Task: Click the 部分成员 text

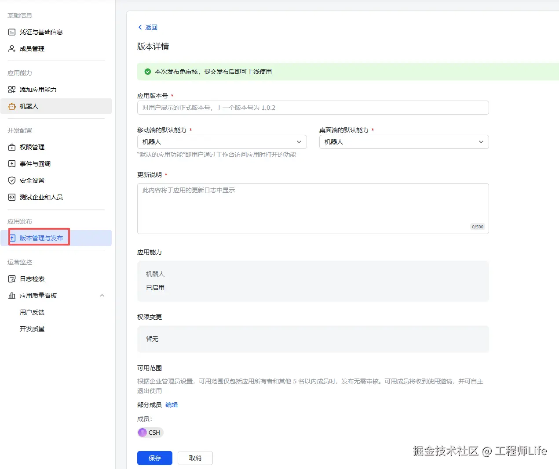Action: (x=150, y=405)
